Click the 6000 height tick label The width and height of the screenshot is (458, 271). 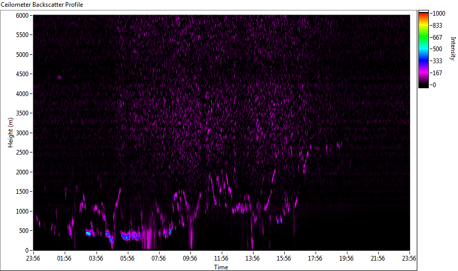click(x=22, y=15)
